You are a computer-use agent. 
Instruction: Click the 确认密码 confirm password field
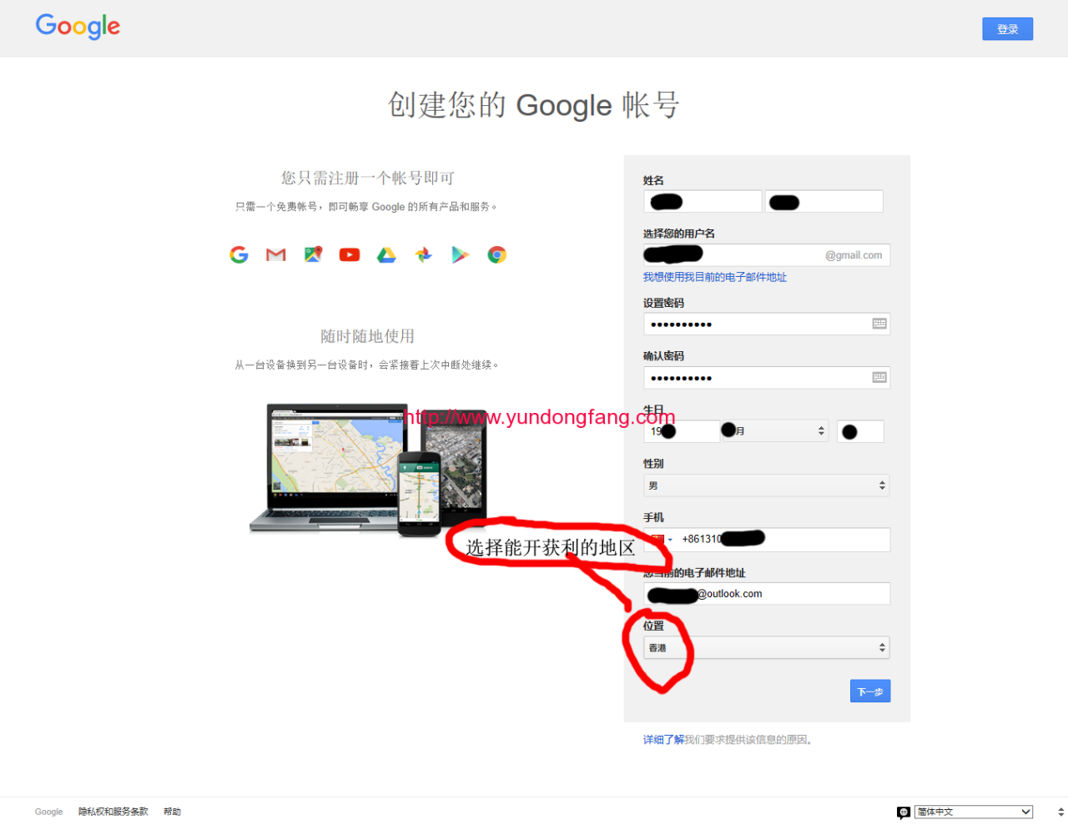pyautogui.click(x=767, y=378)
